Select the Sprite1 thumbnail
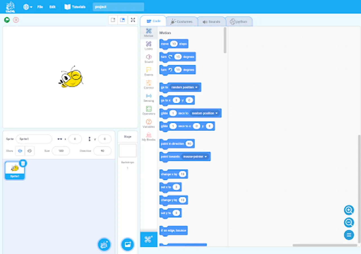Image resolution: width=361 pixels, height=254 pixels. coord(15,170)
